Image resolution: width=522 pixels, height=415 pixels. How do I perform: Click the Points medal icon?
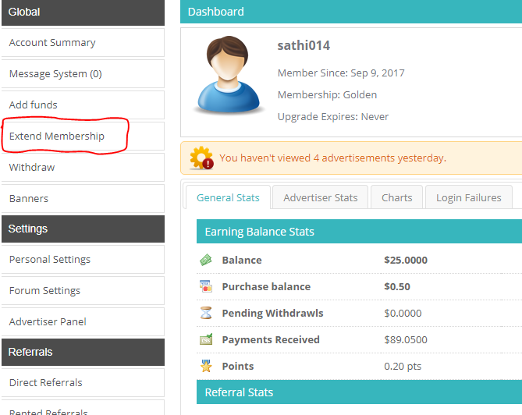pos(206,366)
